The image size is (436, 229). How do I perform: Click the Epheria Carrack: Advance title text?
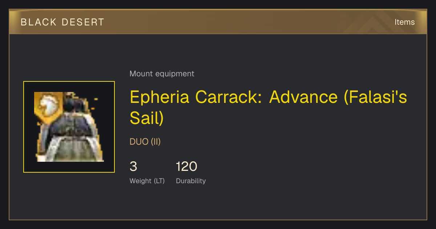pyautogui.click(x=269, y=108)
